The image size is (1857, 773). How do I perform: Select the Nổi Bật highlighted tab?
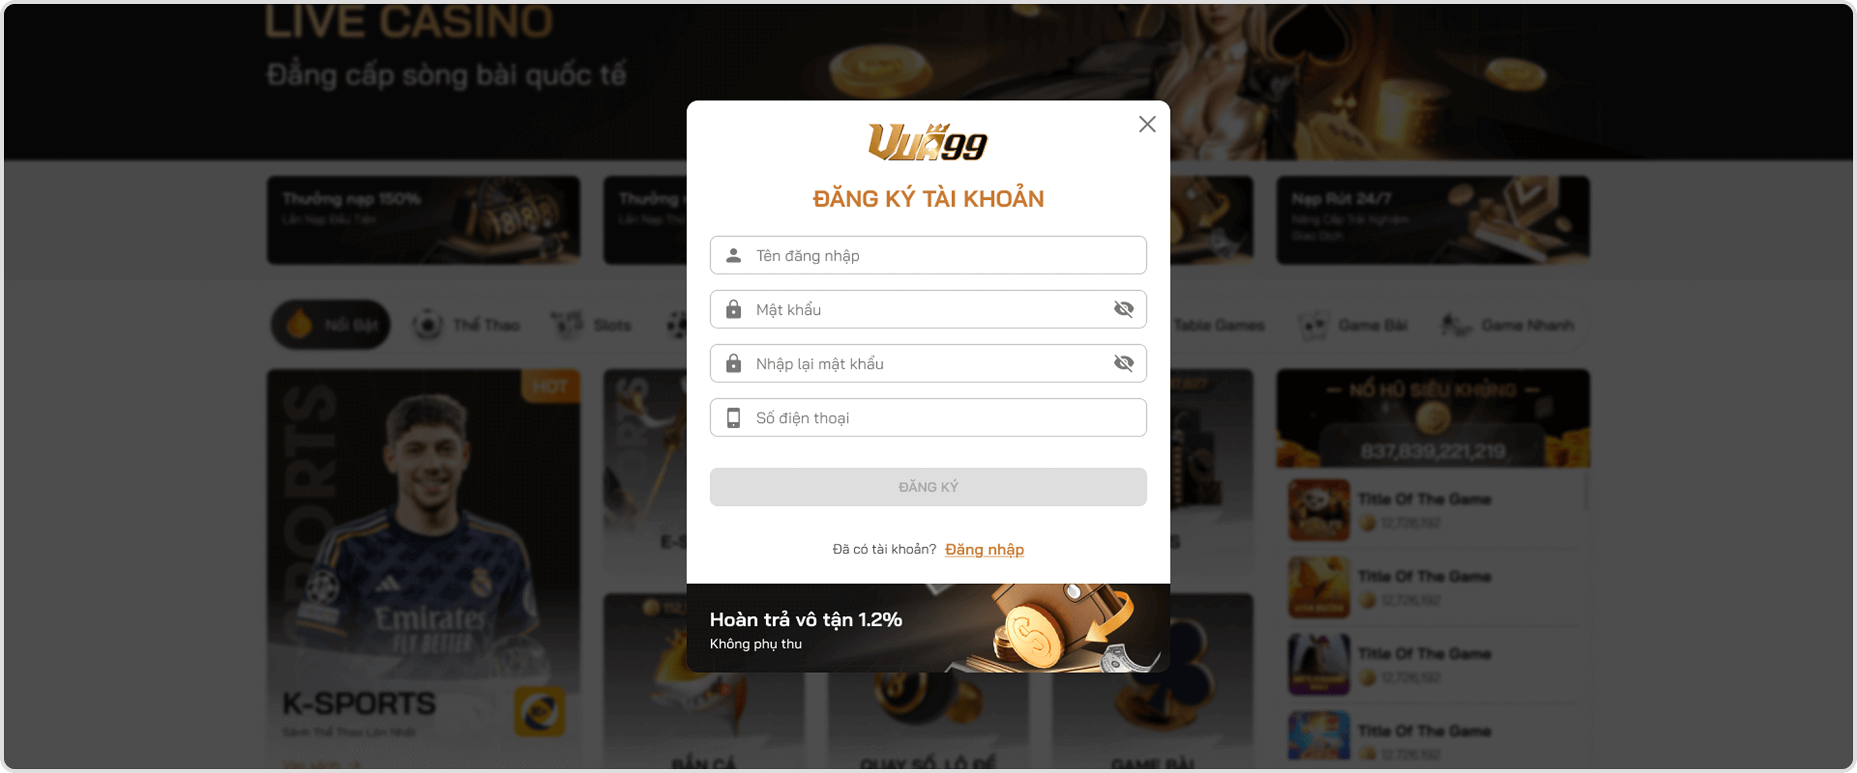(331, 325)
